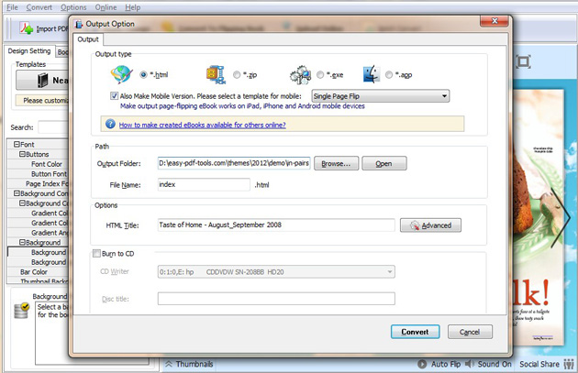This screenshot has width=578, height=373.
Task: Select the *.zip output type radio
Action: pos(237,75)
